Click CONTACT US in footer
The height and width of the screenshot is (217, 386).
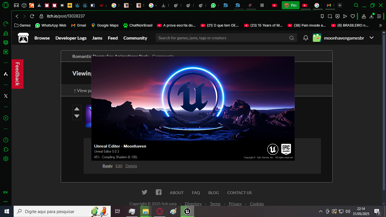[239, 193]
